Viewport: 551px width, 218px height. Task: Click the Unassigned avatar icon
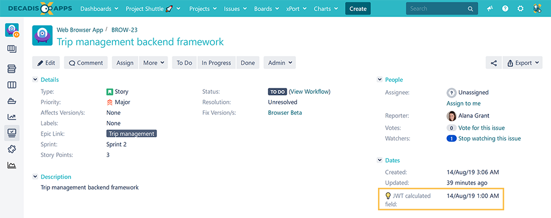pyautogui.click(x=451, y=93)
